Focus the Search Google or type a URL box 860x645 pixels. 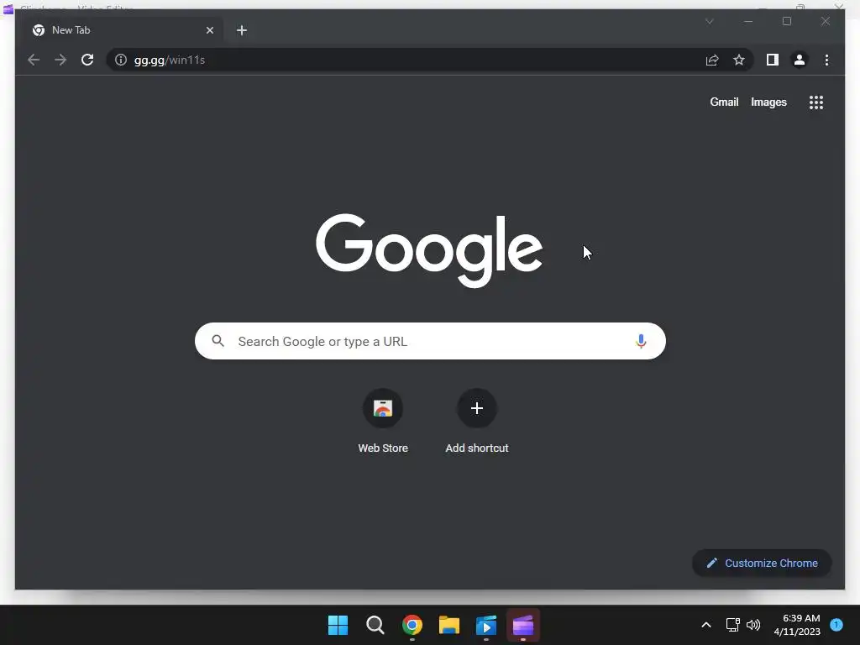coord(430,341)
